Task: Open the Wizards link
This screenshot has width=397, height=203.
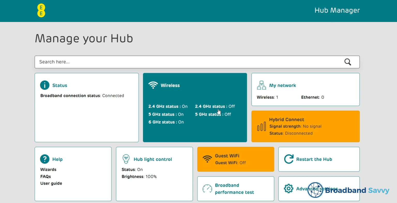Action: pos(48,169)
